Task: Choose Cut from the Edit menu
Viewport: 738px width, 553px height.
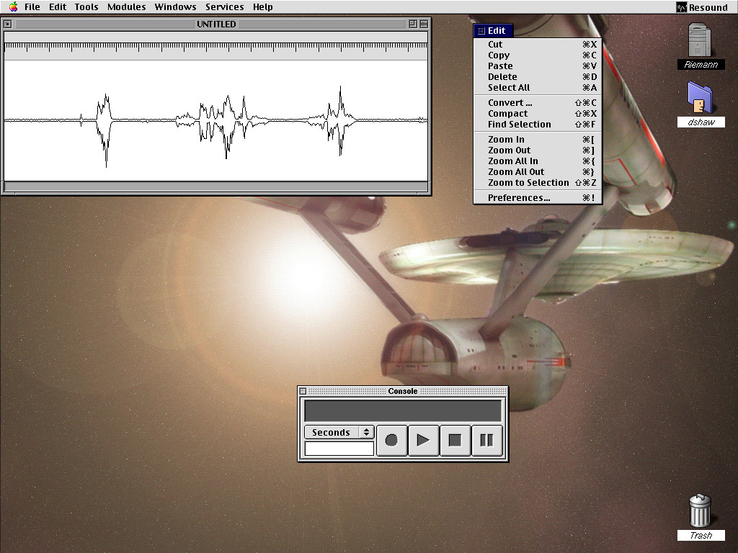Action: pyautogui.click(x=538, y=44)
